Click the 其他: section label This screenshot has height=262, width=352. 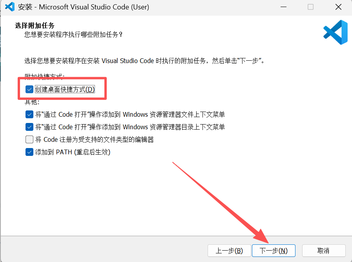click(32, 102)
